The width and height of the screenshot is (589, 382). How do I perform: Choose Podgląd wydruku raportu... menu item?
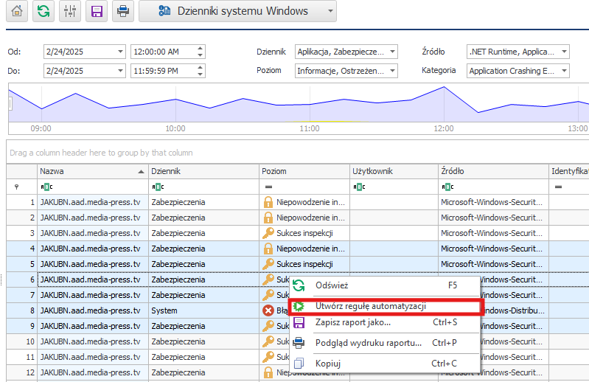click(x=385, y=343)
